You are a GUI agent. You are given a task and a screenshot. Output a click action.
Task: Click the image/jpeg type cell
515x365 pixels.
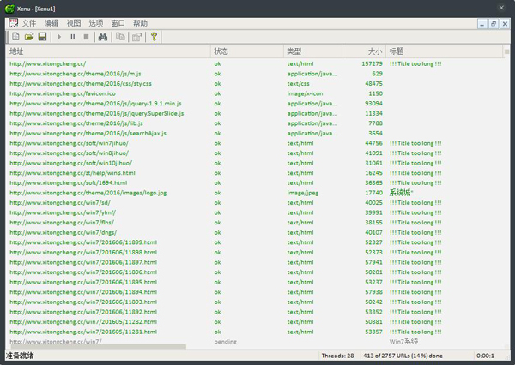tap(302, 193)
